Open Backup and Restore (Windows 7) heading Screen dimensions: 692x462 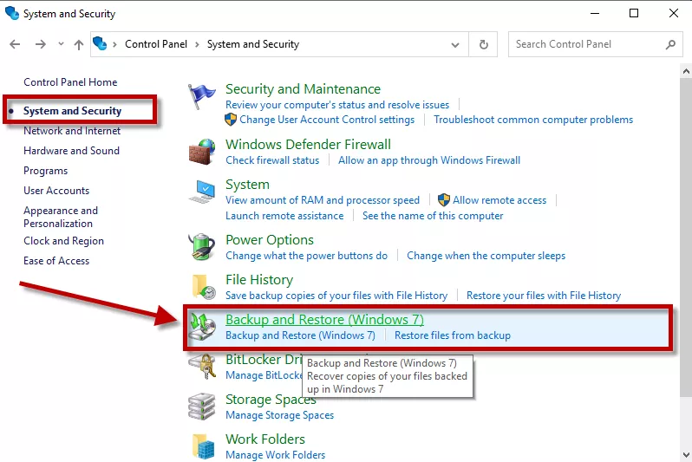(324, 320)
